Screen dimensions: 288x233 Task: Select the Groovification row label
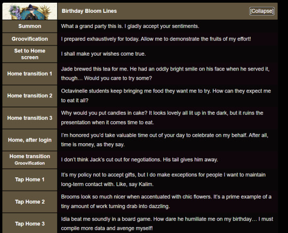[x=30, y=39]
